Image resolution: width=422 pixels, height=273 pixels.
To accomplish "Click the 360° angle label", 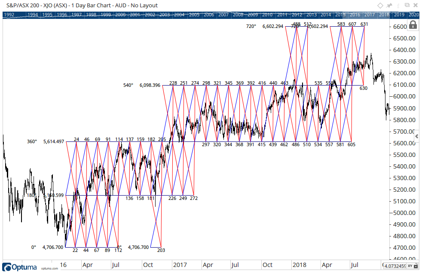I will pos(32,141).
